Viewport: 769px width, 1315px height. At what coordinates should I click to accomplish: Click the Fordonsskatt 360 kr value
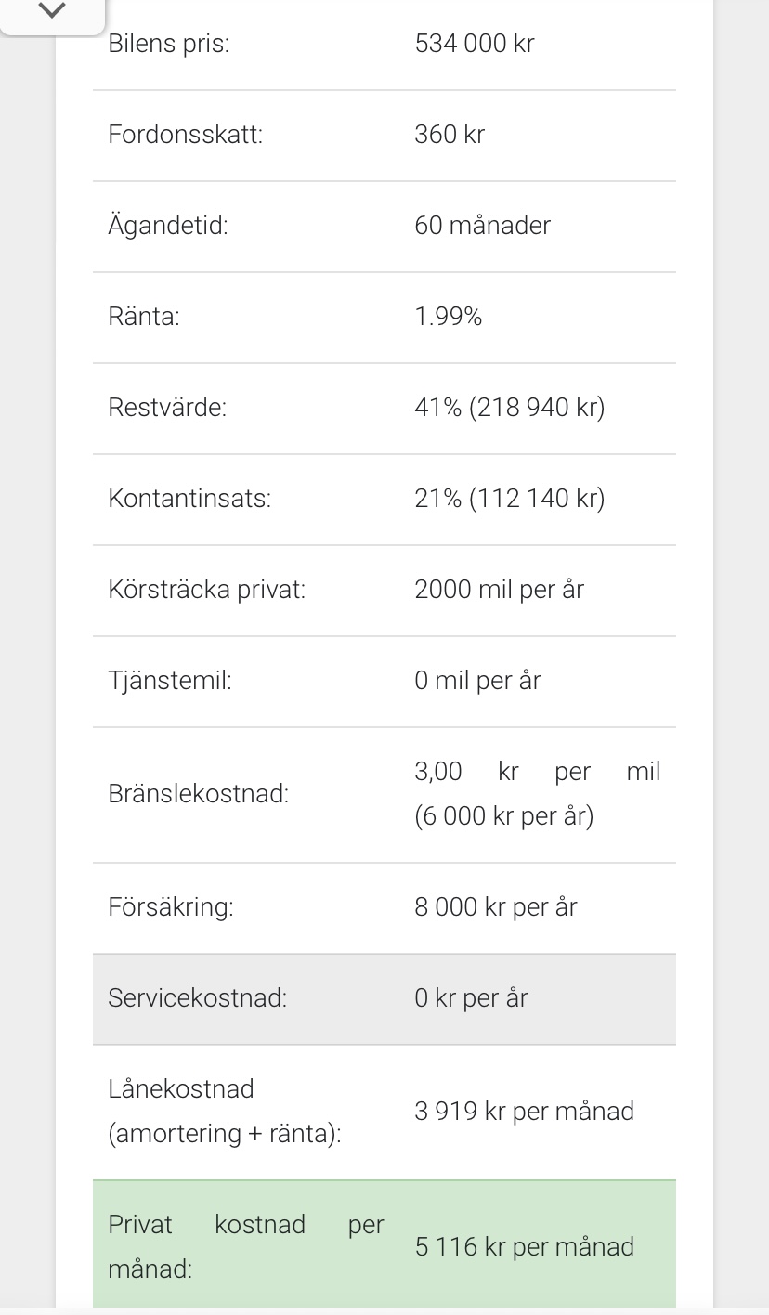(450, 135)
